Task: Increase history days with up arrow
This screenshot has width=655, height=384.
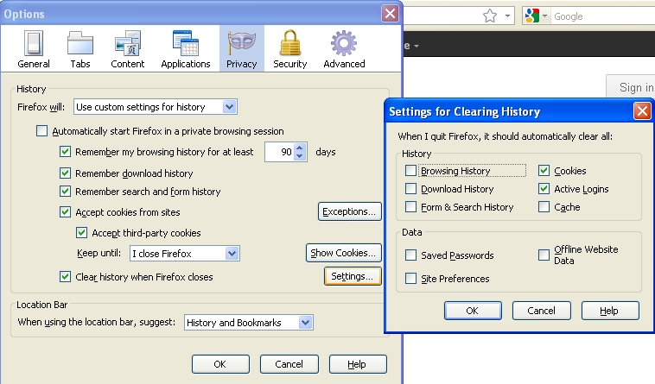Action: tap(300, 148)
